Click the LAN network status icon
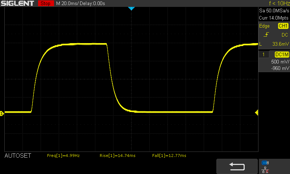This screenshot has width=290, height=174. (265, 170)
